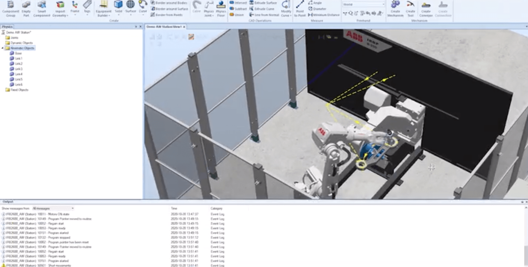Switch to the Physics panel tab

[7, 27]
